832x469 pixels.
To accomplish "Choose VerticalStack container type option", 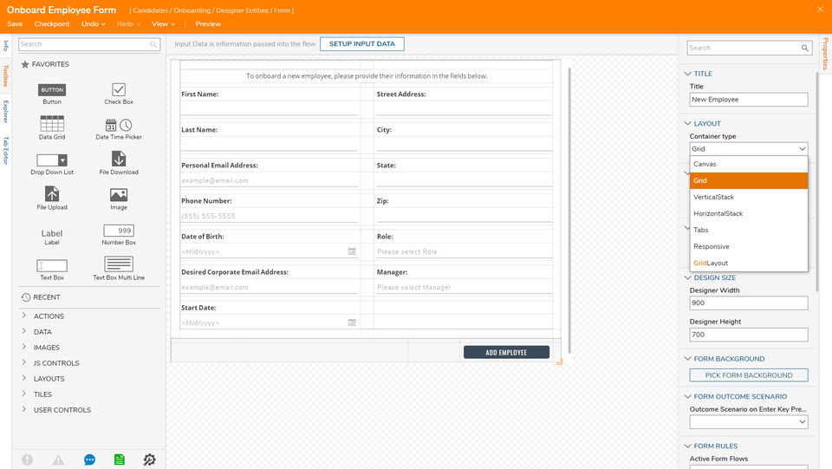I will (749, 197).
